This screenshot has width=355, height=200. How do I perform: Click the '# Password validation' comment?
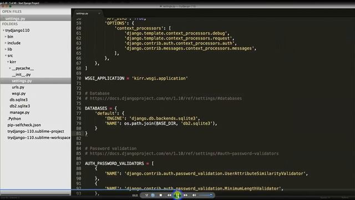pyautogui.click(x=111, y=148)
